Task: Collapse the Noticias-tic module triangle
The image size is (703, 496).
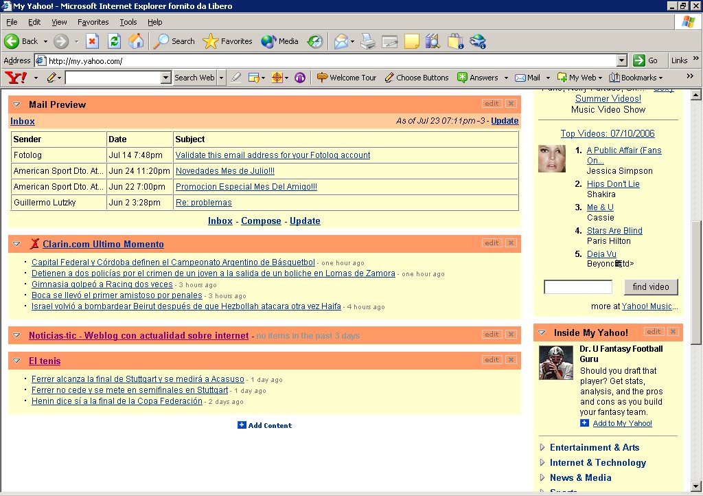Action: (16, 335)
